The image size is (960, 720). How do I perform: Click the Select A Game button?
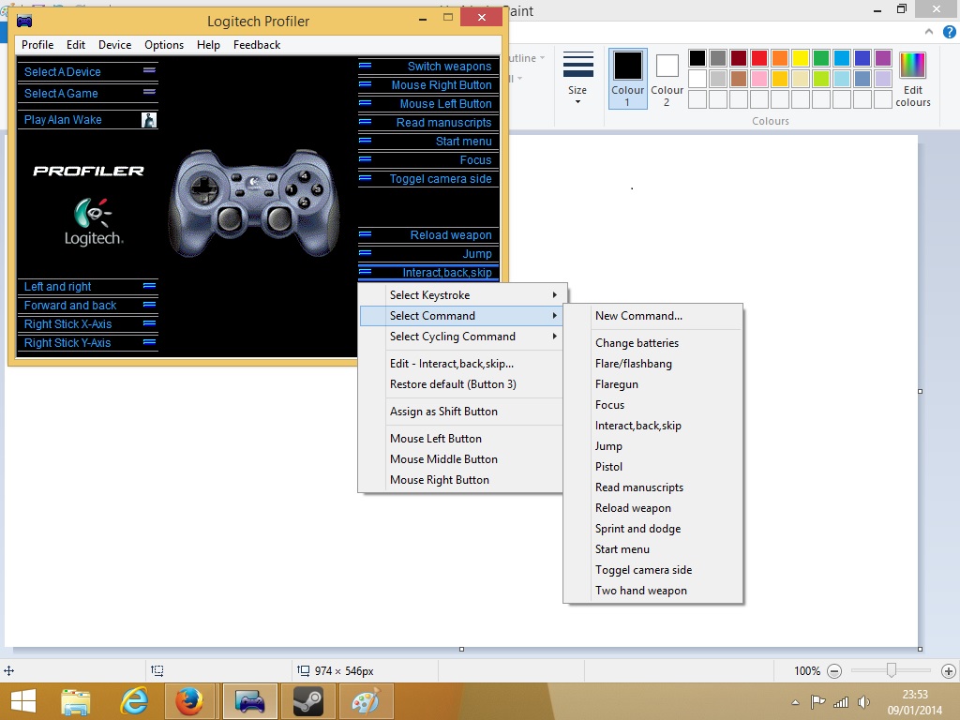coord(87,93)
